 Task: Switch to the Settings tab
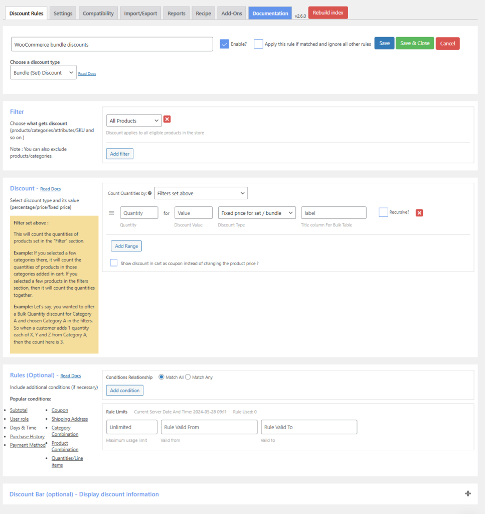click(63, 13)
